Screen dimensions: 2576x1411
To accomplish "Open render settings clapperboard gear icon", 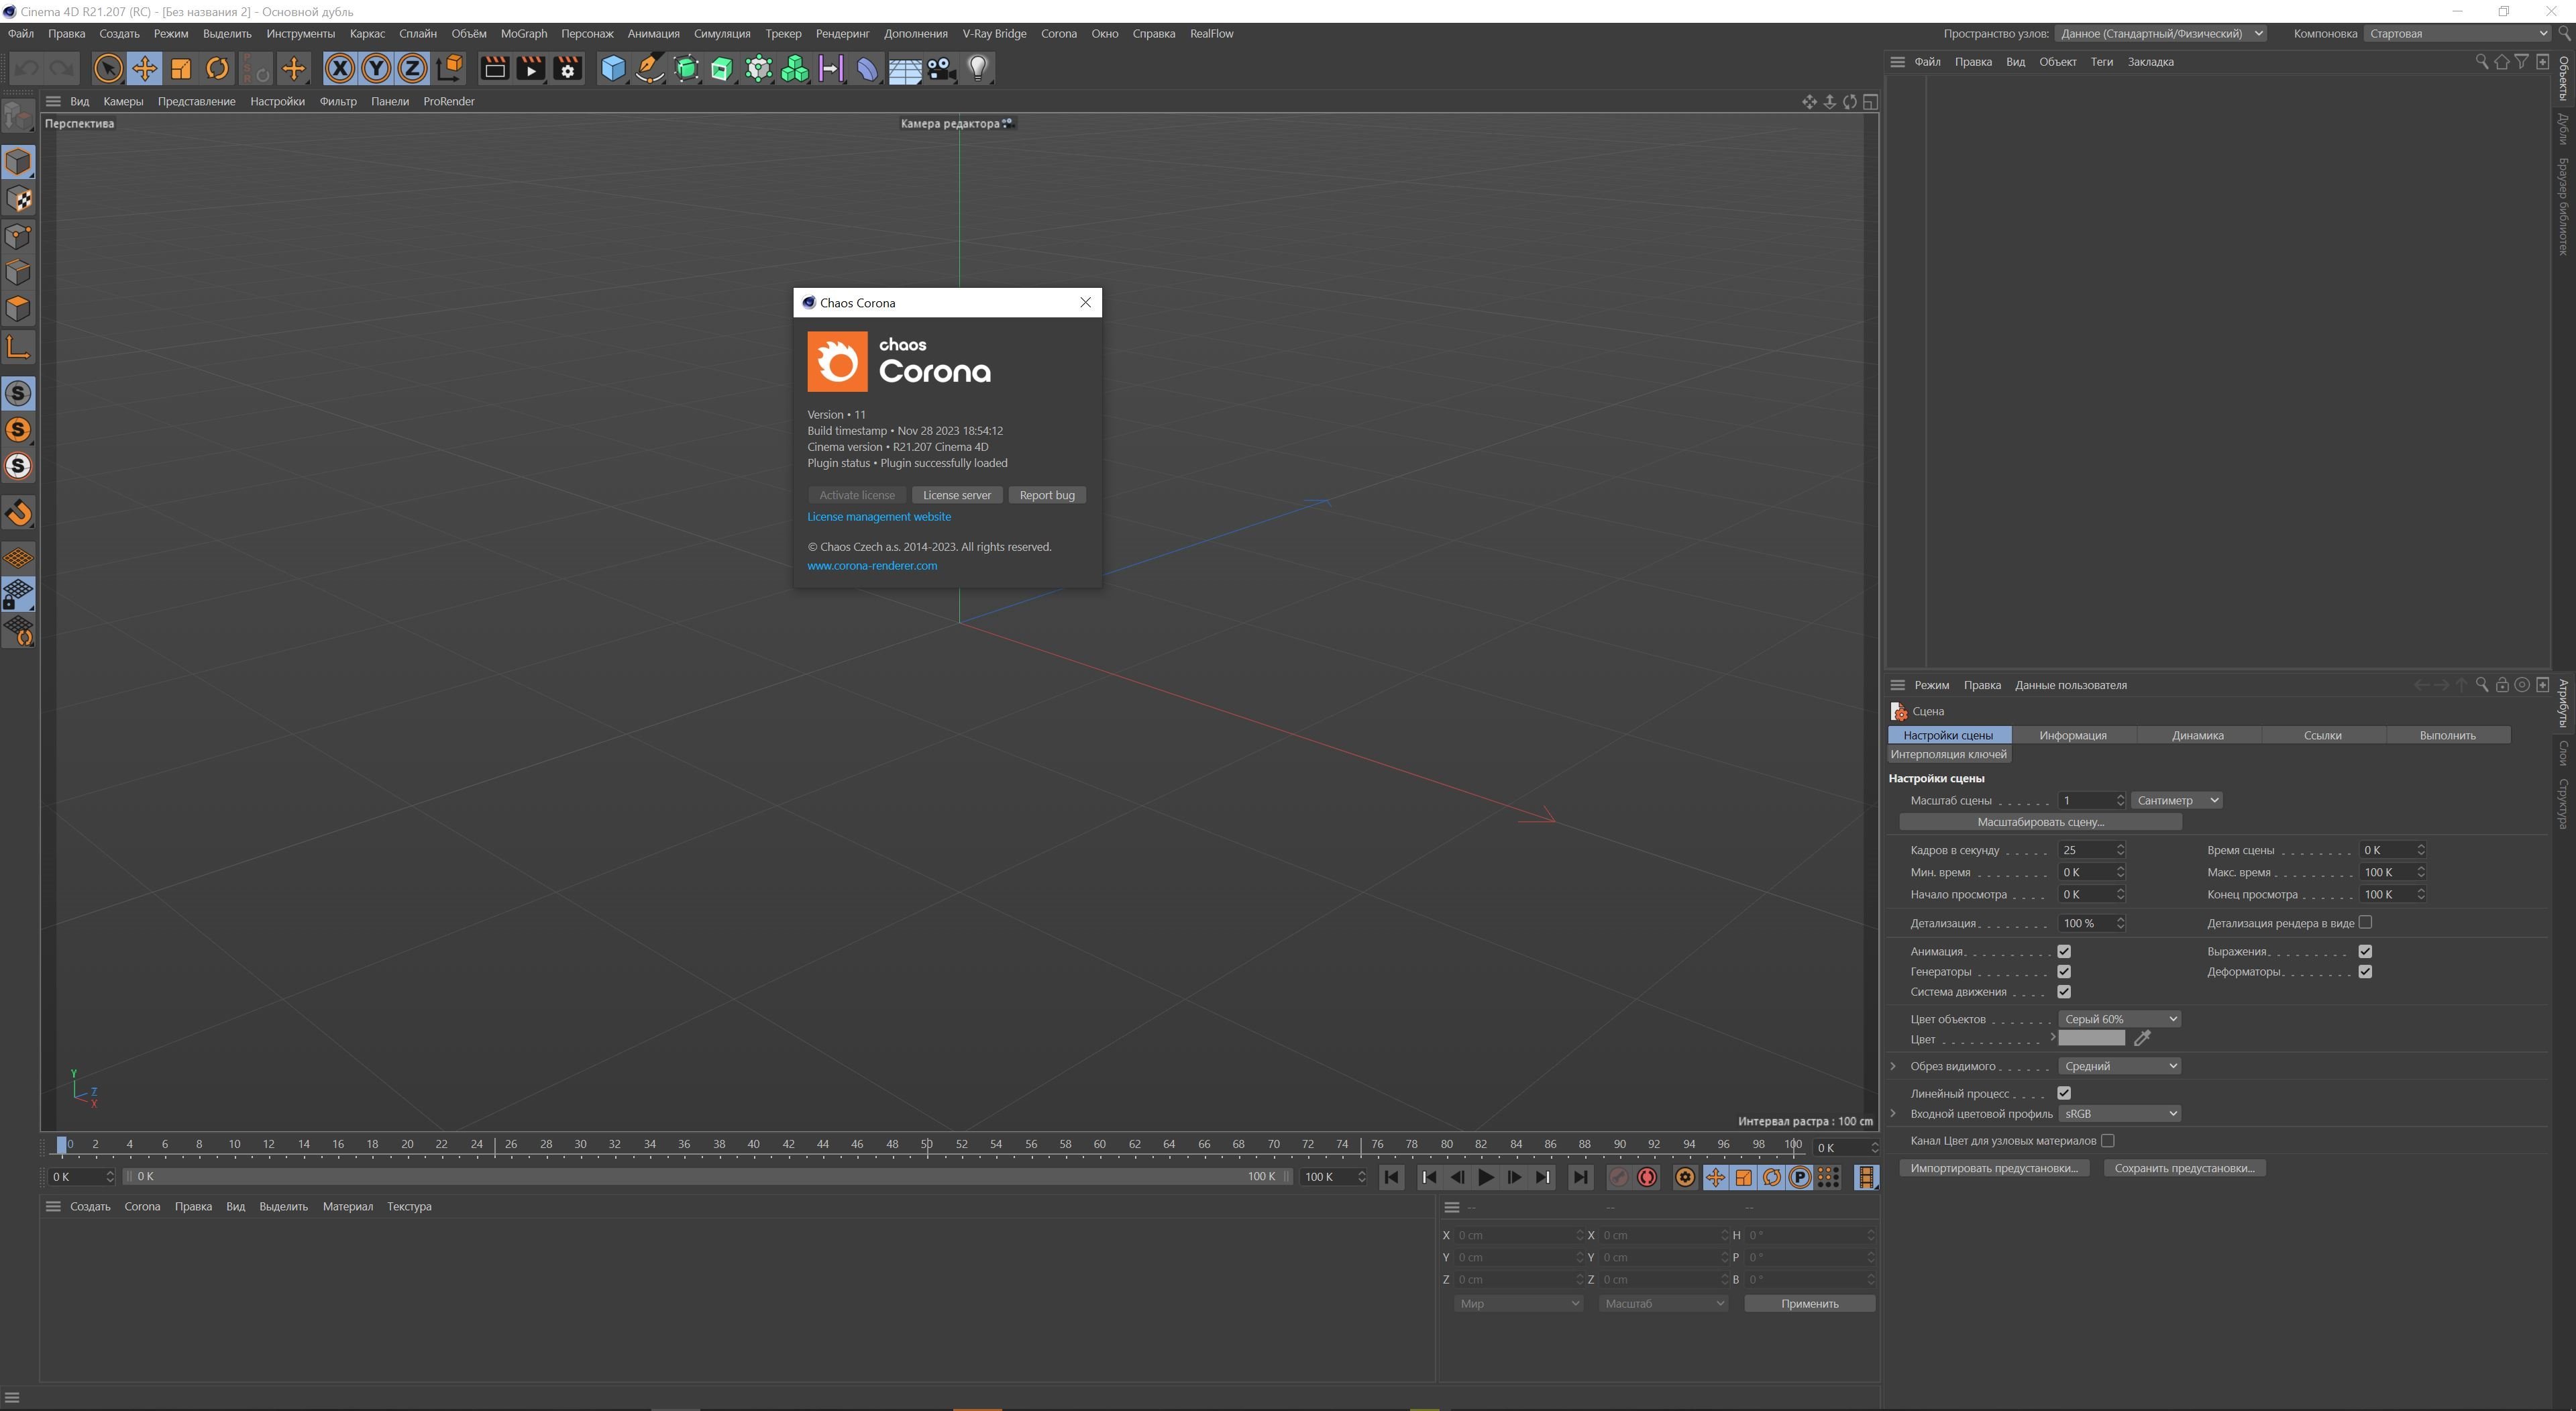I will click(567, 69).
